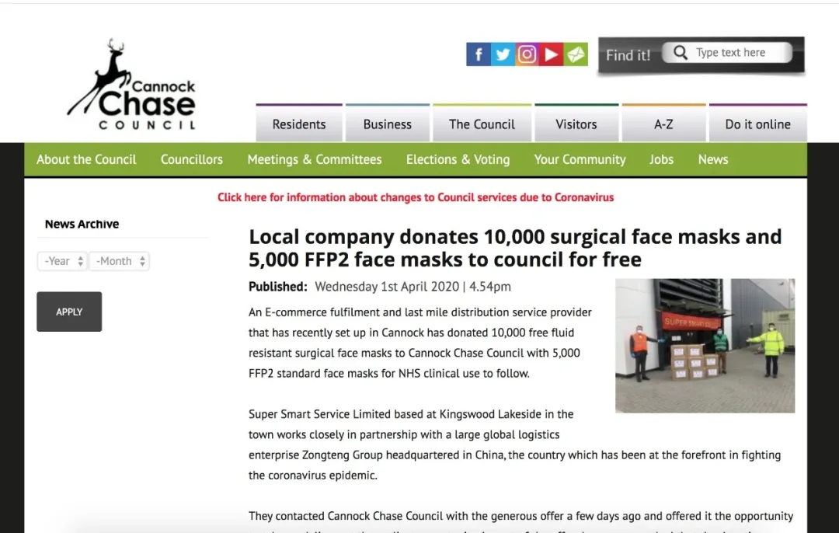Click the Cannock Chase Council stag logo
839x533 pixels.
(131, 84)
